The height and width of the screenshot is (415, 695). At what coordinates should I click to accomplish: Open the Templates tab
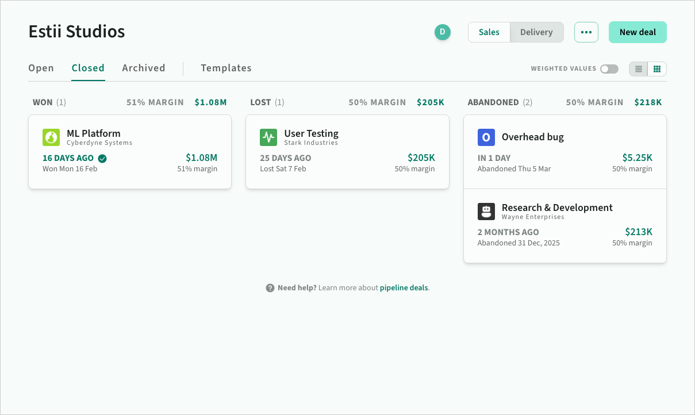(226, 68)
